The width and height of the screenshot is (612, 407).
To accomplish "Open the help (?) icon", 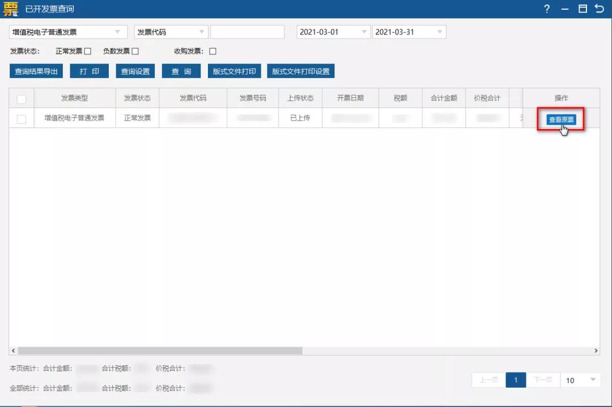I will pos(546,8).
